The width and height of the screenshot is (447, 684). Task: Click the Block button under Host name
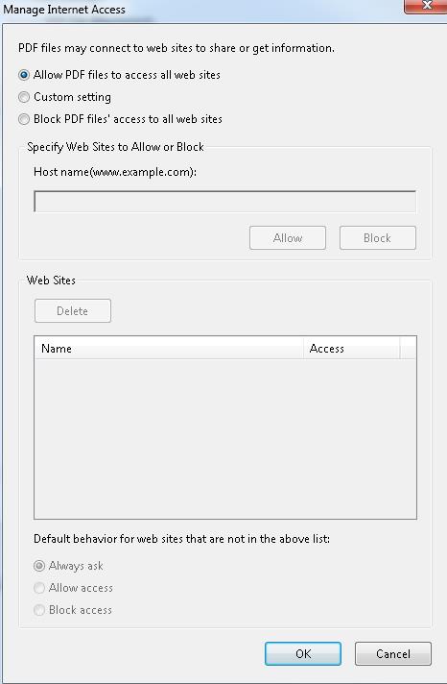coord(378,237)
